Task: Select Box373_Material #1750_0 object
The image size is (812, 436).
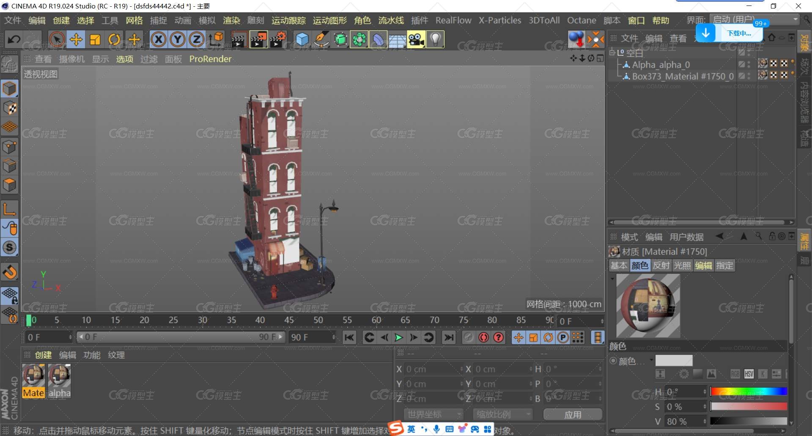Action: [x=683, y=77]
